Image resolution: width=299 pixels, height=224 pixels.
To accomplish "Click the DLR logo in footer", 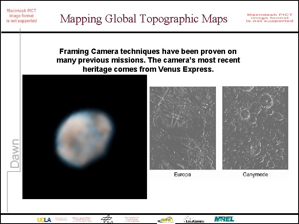I will 107,219.
